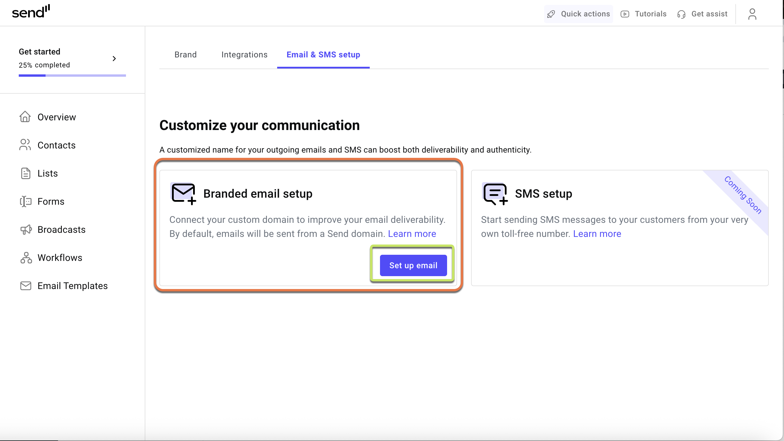Viewport: 784px width, 441px height.
Task: Select the Email & SMS setup tab
Action: (x=323, y=54)
